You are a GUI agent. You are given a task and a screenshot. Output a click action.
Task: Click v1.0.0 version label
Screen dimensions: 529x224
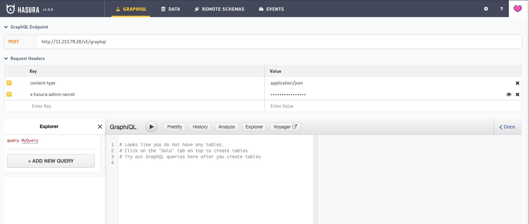[x=48, y=10]
